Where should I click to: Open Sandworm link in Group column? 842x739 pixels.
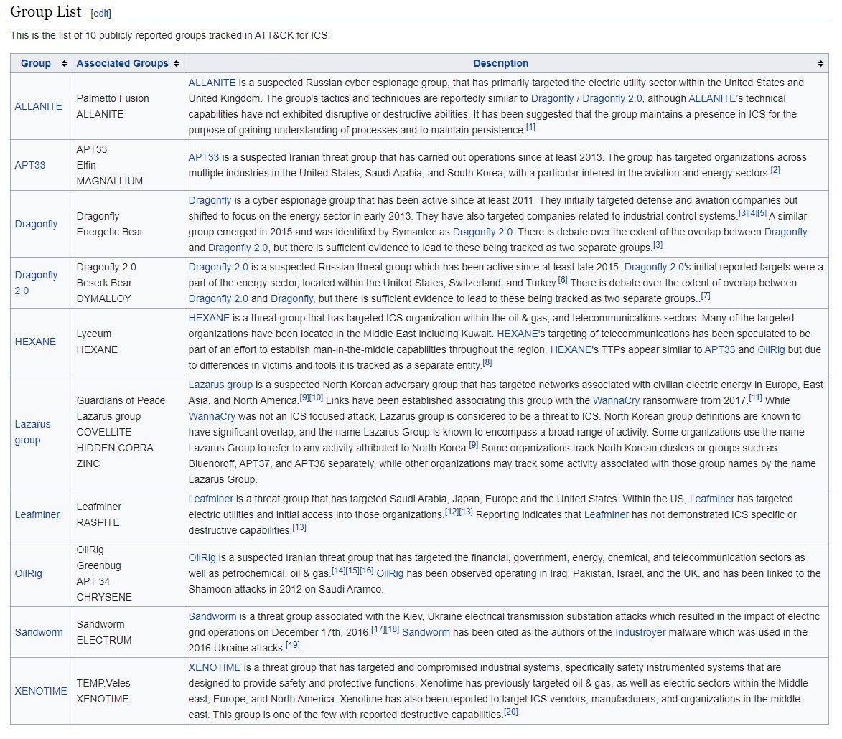(x=39, y=632)
